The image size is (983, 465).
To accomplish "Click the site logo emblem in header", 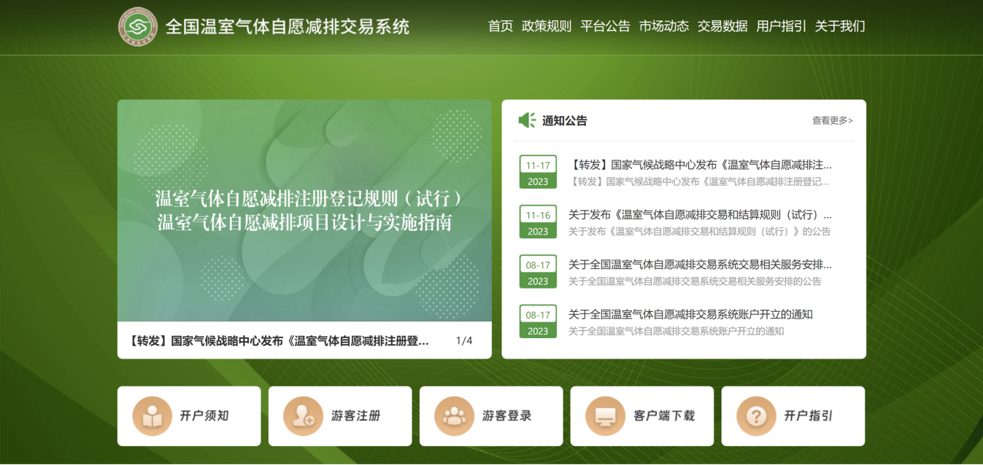I will pos(138,26).
